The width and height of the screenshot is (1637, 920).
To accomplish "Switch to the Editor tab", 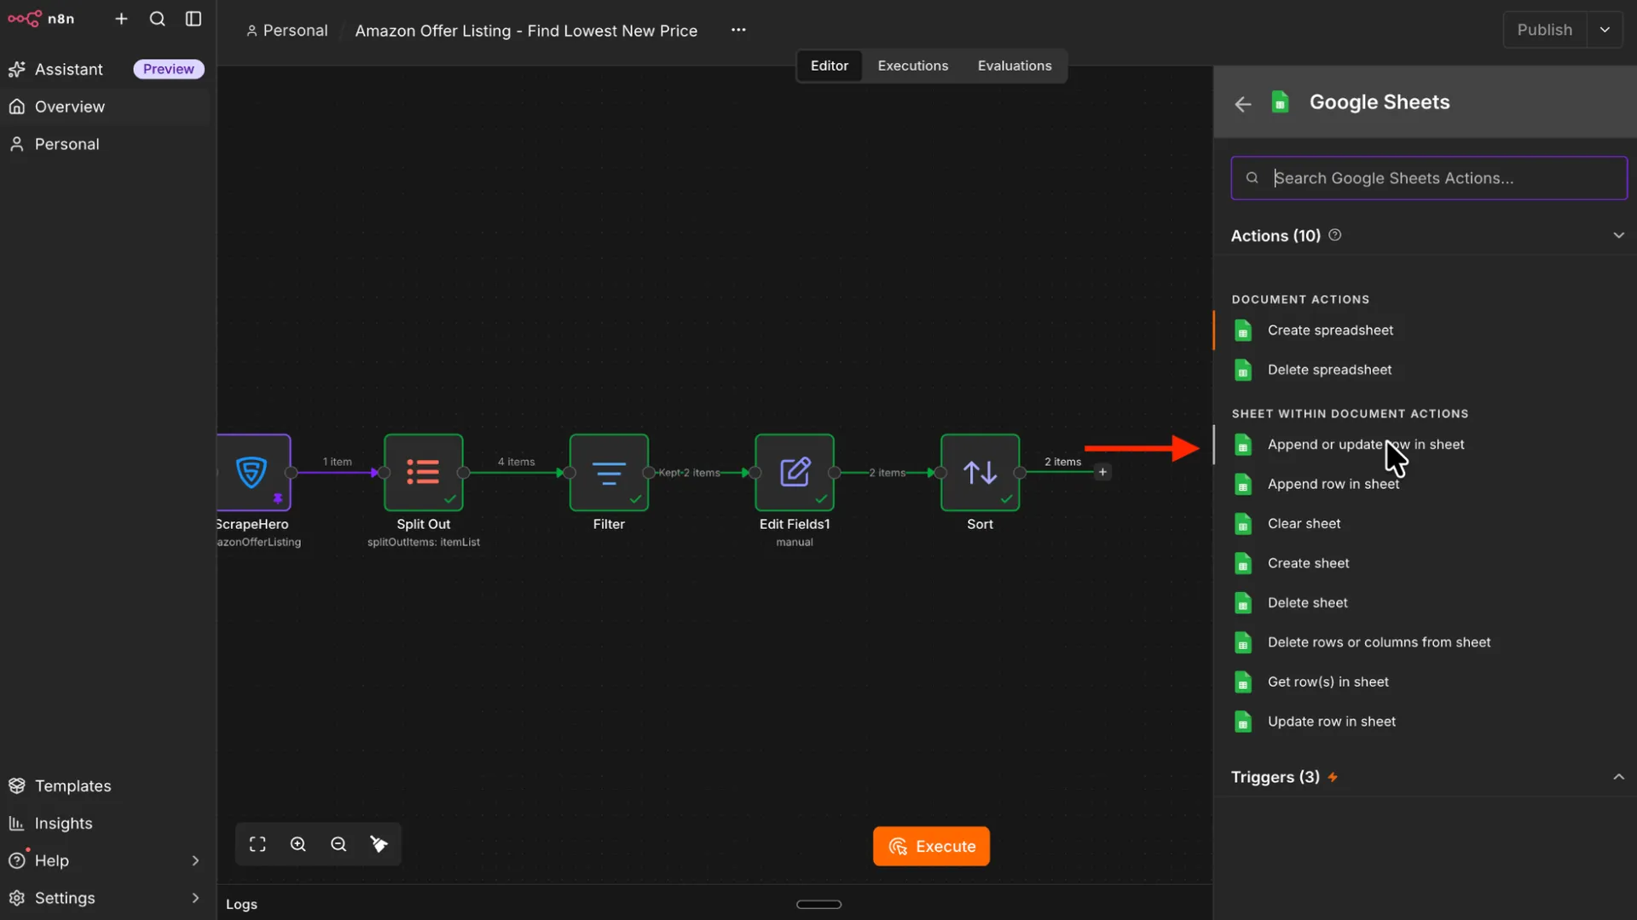I will click(x=830, y=66).
